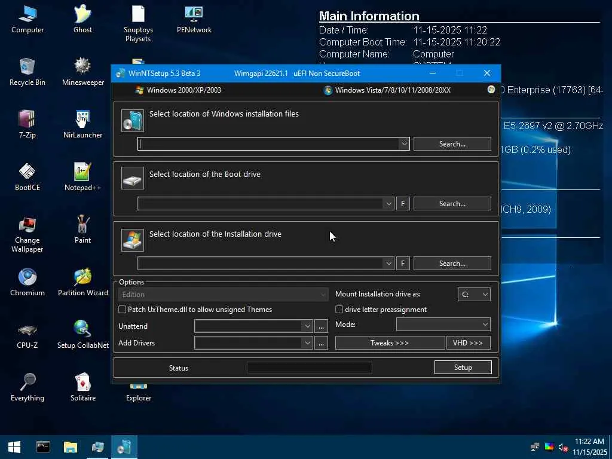The width and height of the screenshot is (612, 459).
Task: Click Search for the Installation drive
Action: click(x=452, y=264)
